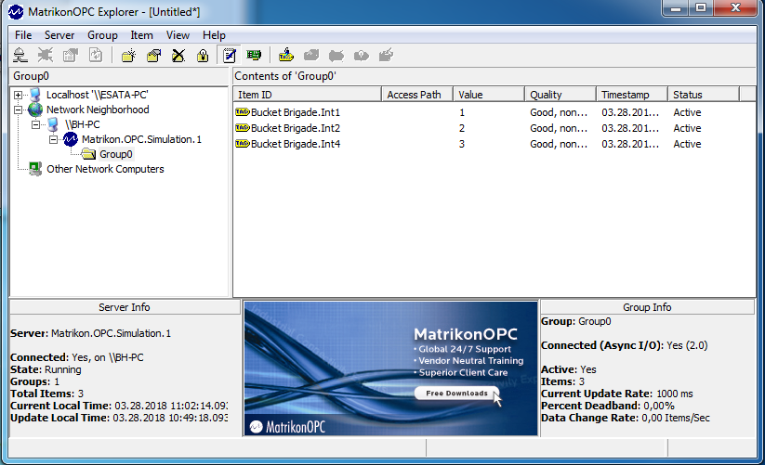Click value 3 of Bucket Brigade.Int4

[x=462, y=144]
